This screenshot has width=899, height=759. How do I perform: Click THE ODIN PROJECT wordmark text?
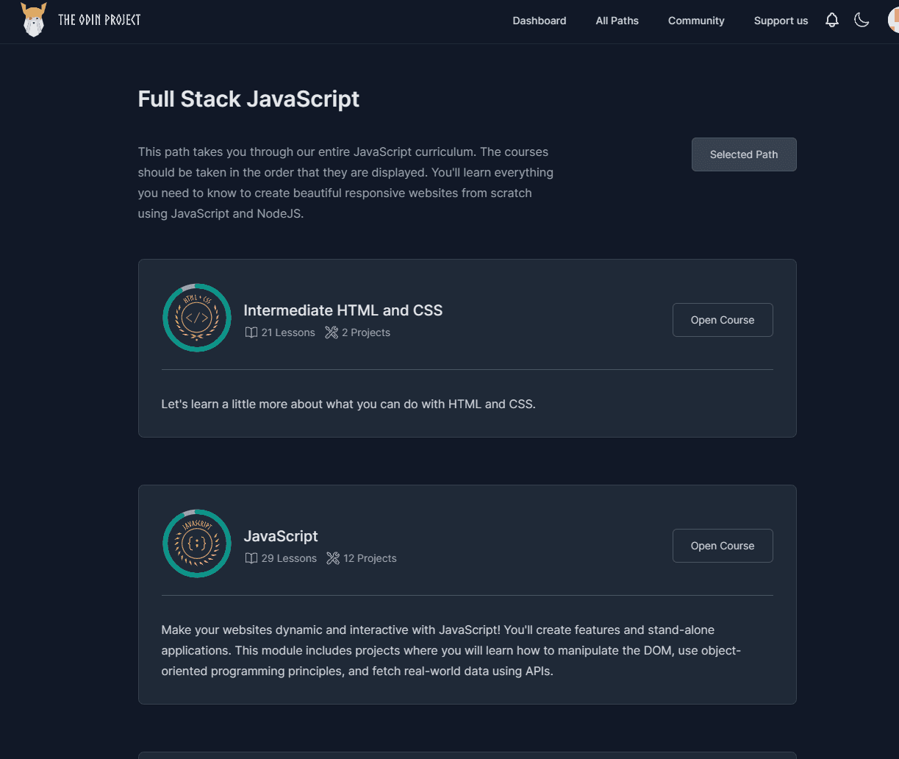coord(99,20)
